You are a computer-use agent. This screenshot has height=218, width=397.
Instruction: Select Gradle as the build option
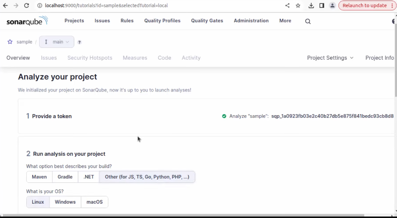pos(65,176)
